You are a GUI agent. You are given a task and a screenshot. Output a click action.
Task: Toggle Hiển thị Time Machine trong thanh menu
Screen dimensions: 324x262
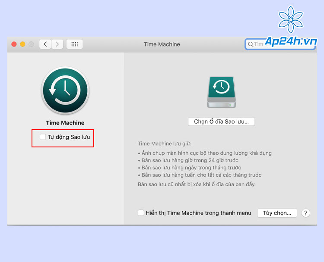(141, 213)
